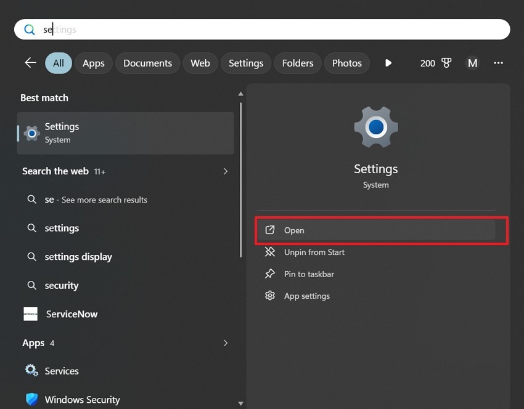The image size is (524, 409).
Task: Expand the Search the web section chevron
Action: 226,171
